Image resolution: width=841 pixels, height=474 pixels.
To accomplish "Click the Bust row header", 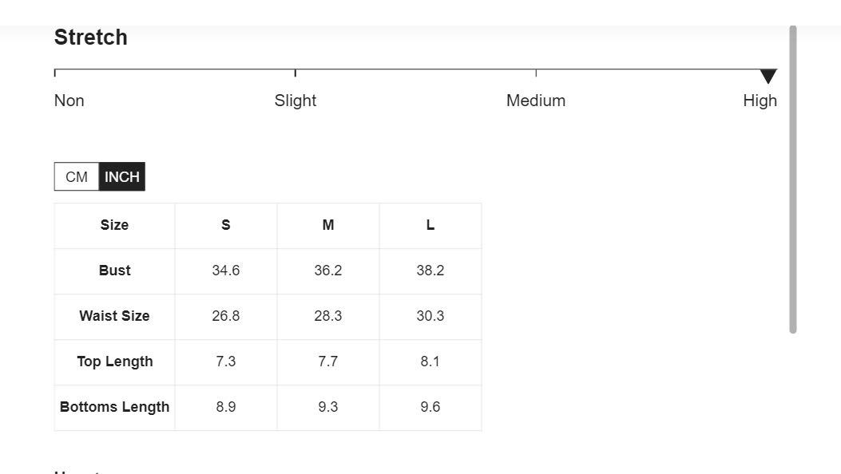I will pos(114,271).
